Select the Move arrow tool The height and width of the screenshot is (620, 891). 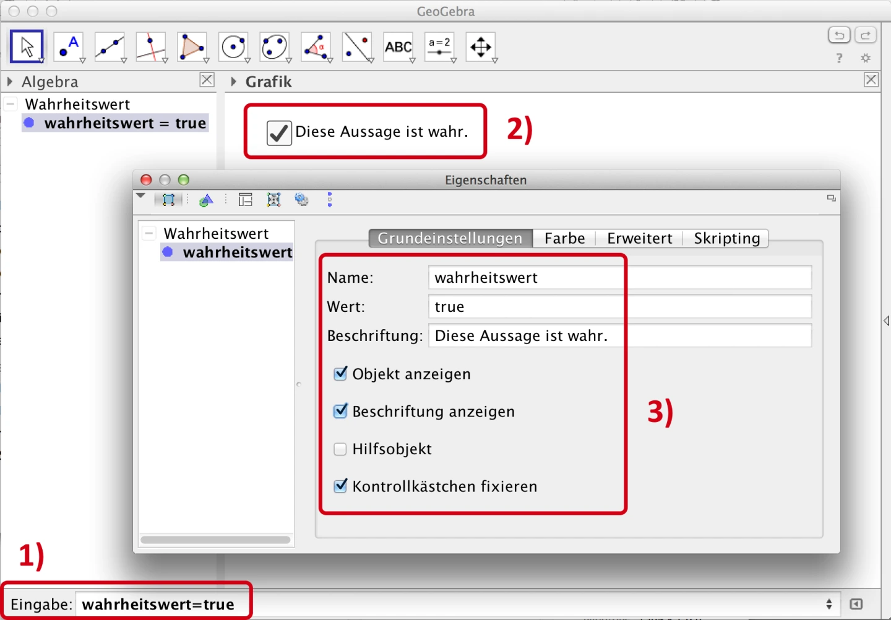click(x=27, y=47)
